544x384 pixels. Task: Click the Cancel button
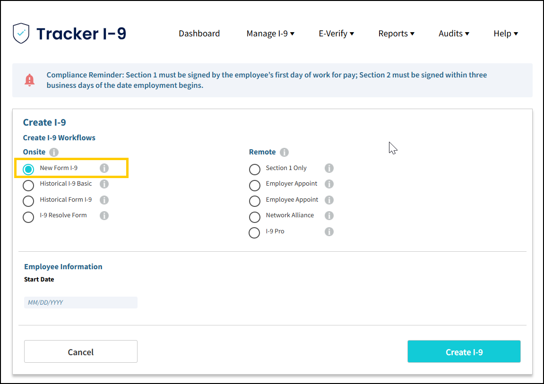coord(81,351)
